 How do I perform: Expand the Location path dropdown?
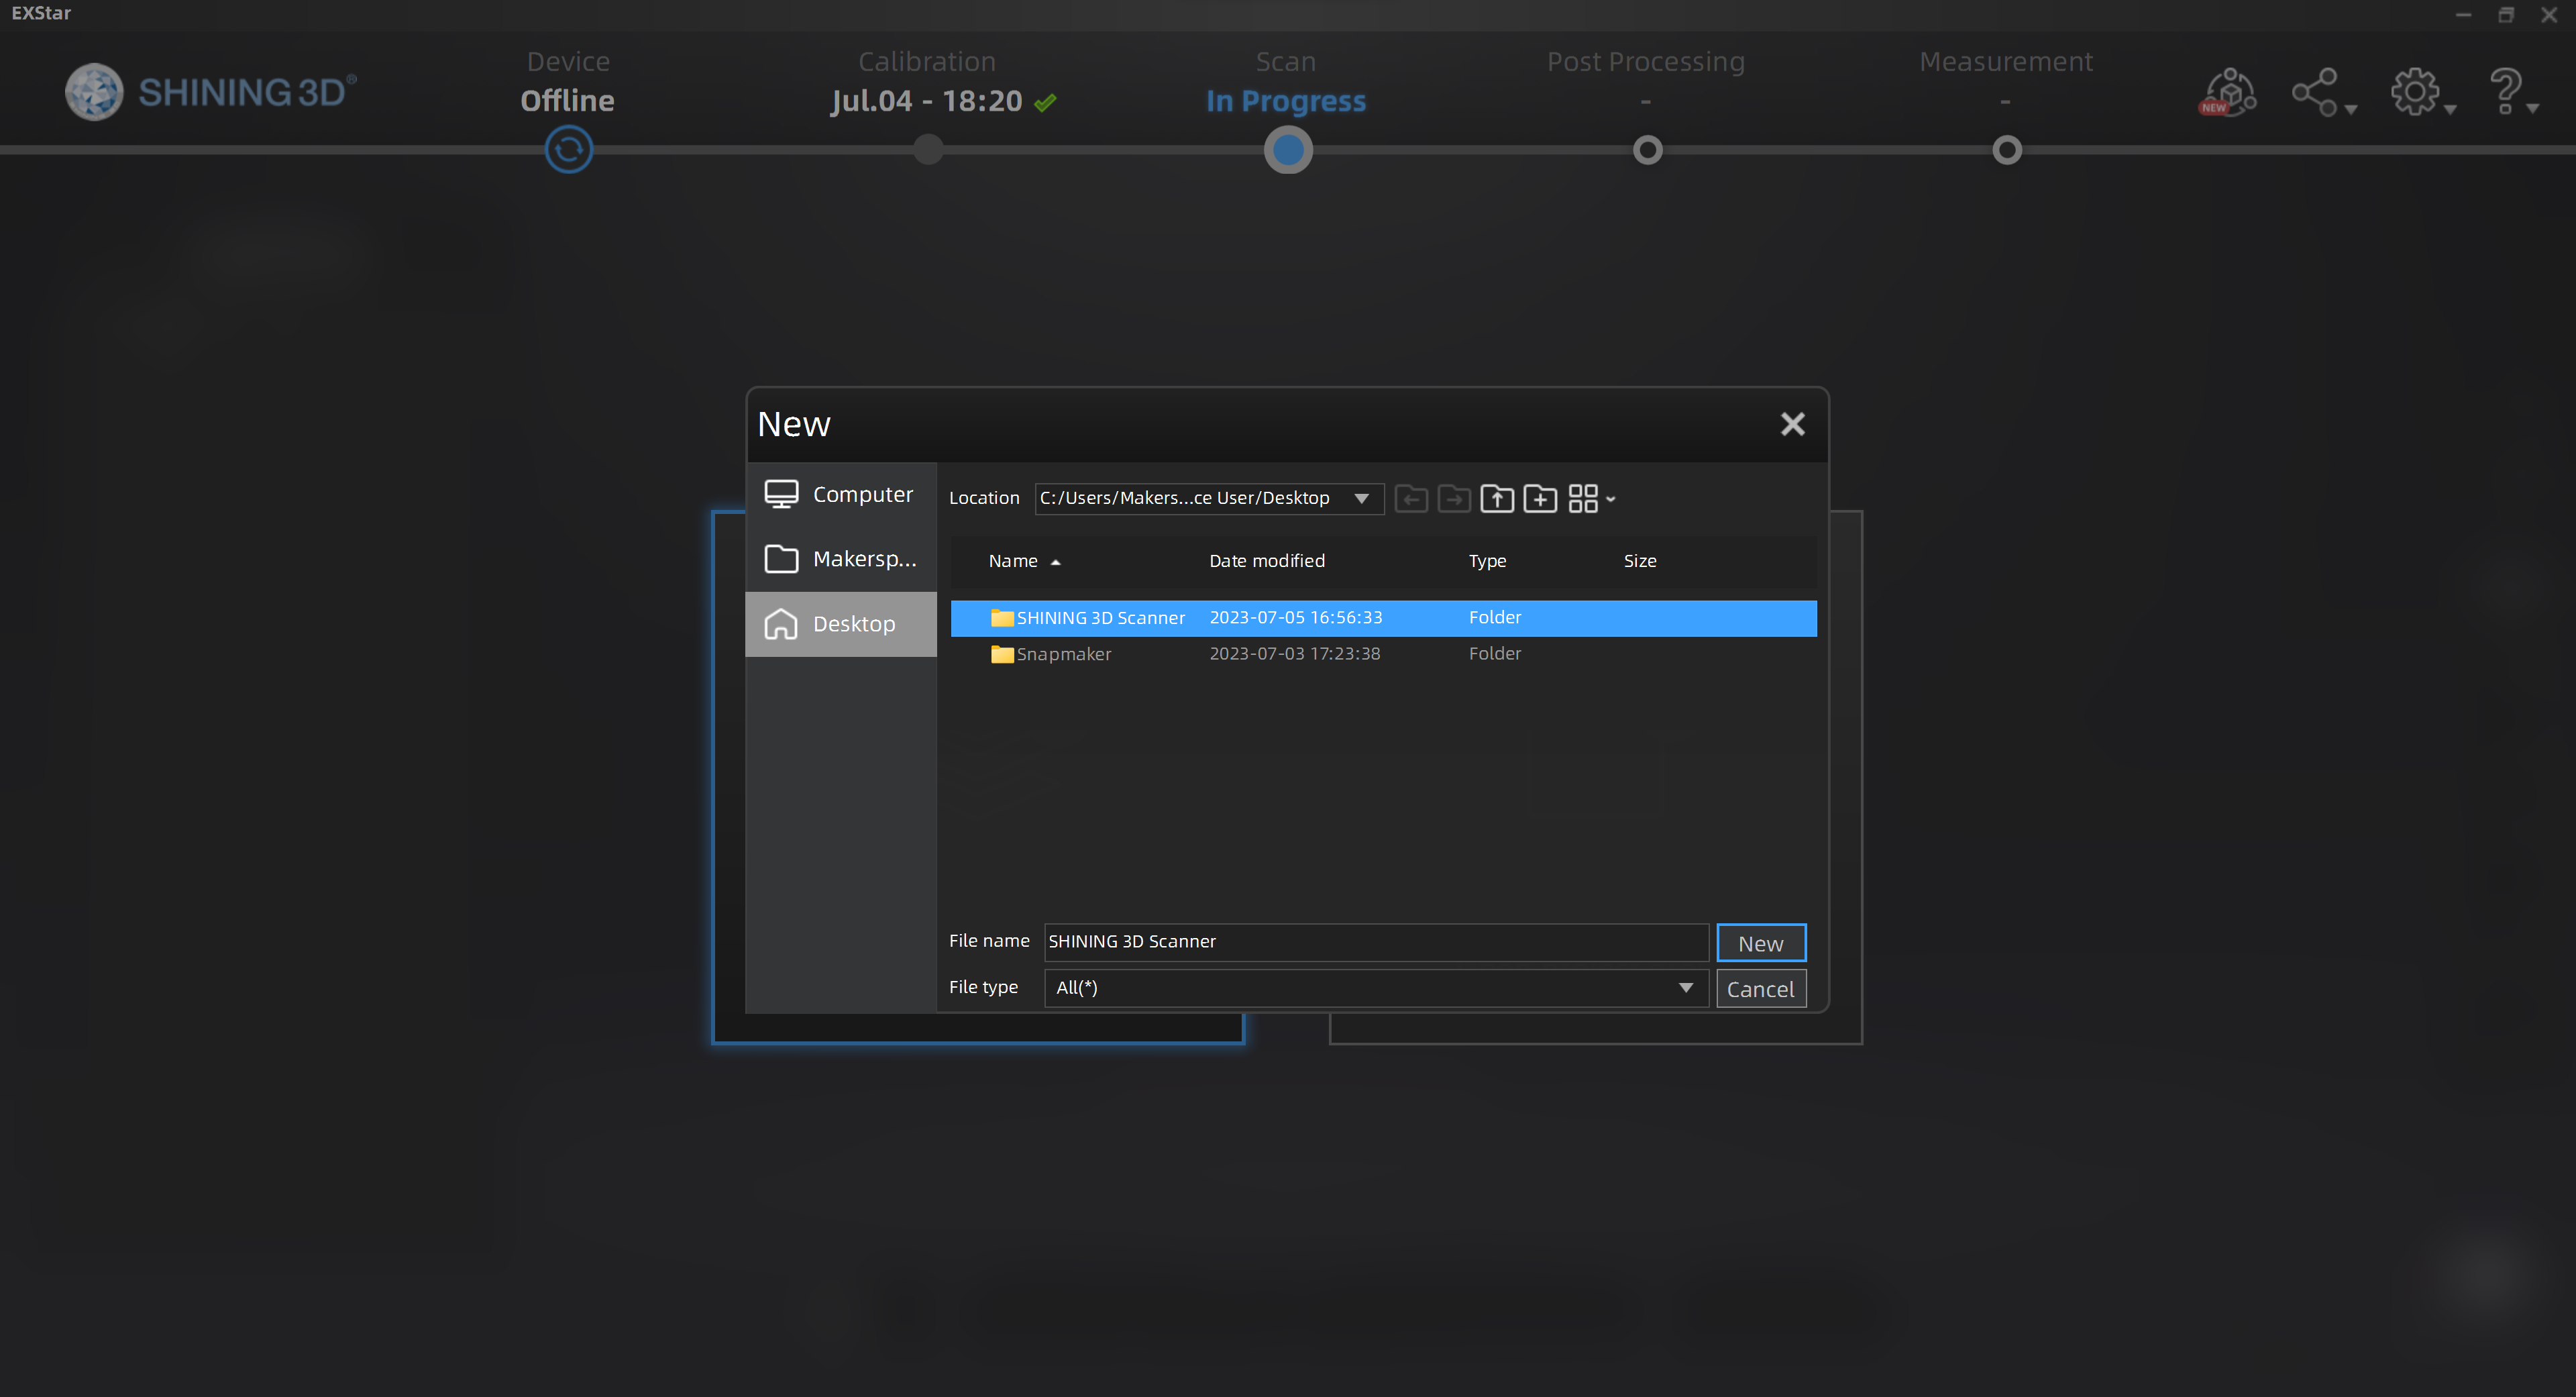[x=1361, y=498]
